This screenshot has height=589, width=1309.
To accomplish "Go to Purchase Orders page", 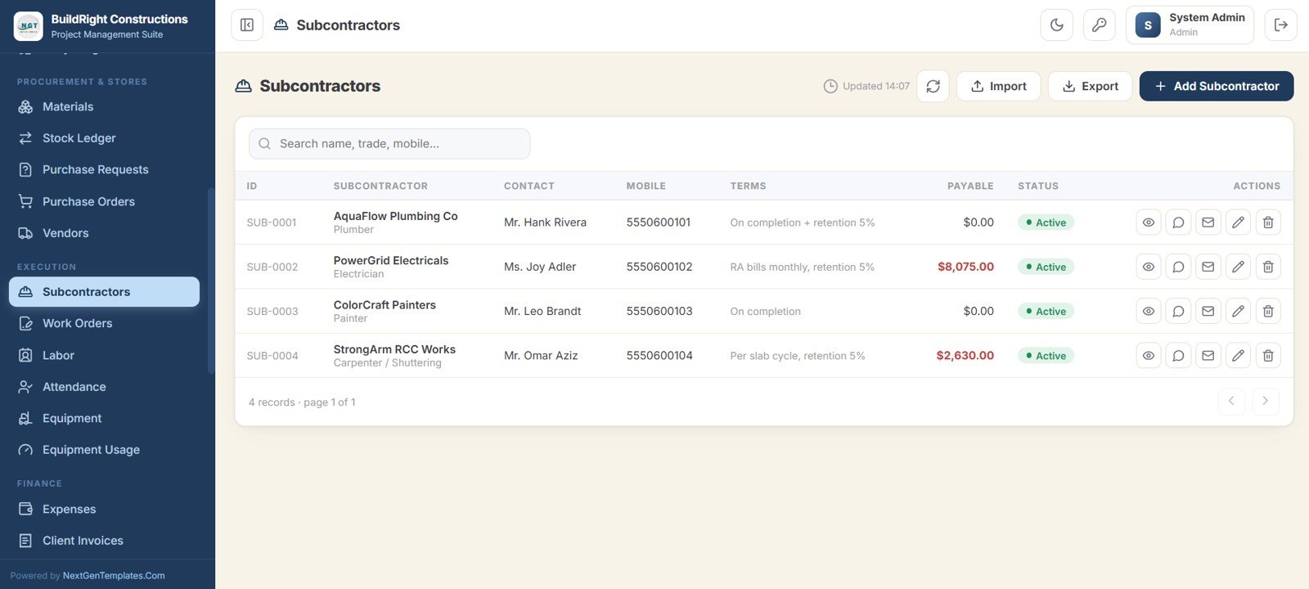I will point(104,202).
